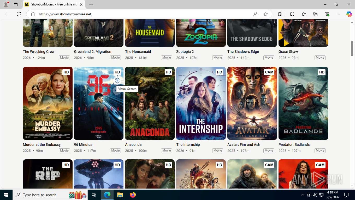The height and width of the screenshot is (200, 355).
Task: Open the Collections icon
Action: (x=315, y=14)
